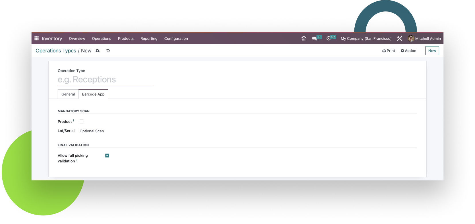Open the conversations chat icon
Image resolution: width=475 pixels, height=224 pixels.
[x=315, y=38]
